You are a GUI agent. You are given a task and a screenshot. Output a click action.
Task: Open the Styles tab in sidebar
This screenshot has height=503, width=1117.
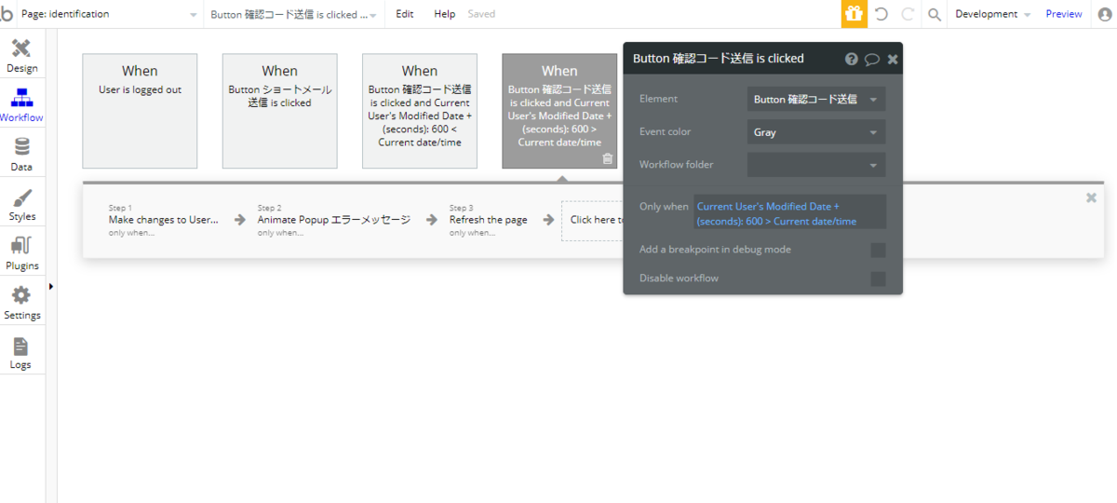point(22,204)
